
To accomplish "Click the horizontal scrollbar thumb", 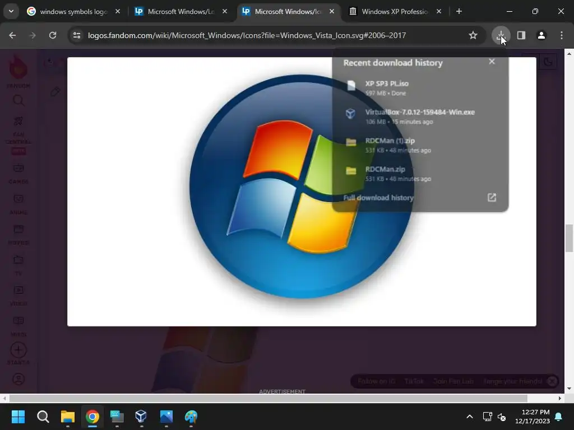I will pos(269,398).
